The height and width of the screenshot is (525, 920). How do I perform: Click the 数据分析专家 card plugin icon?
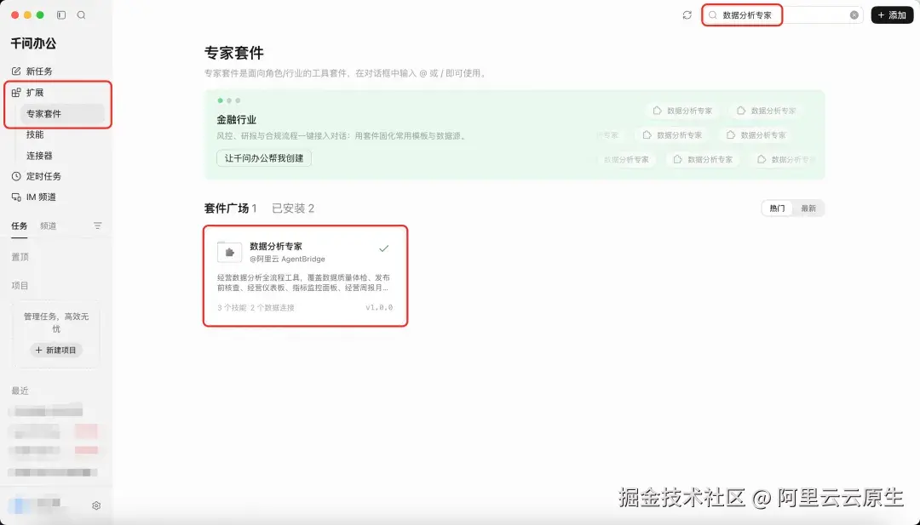point(229,253)
